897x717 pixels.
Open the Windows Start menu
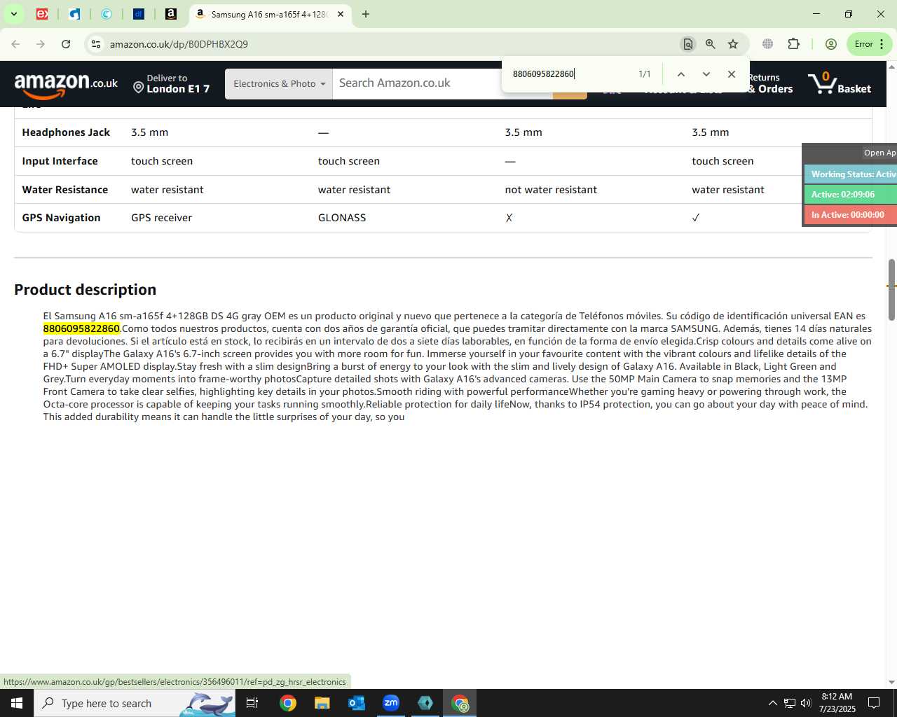pyautogui.click(x=17, y=703)
